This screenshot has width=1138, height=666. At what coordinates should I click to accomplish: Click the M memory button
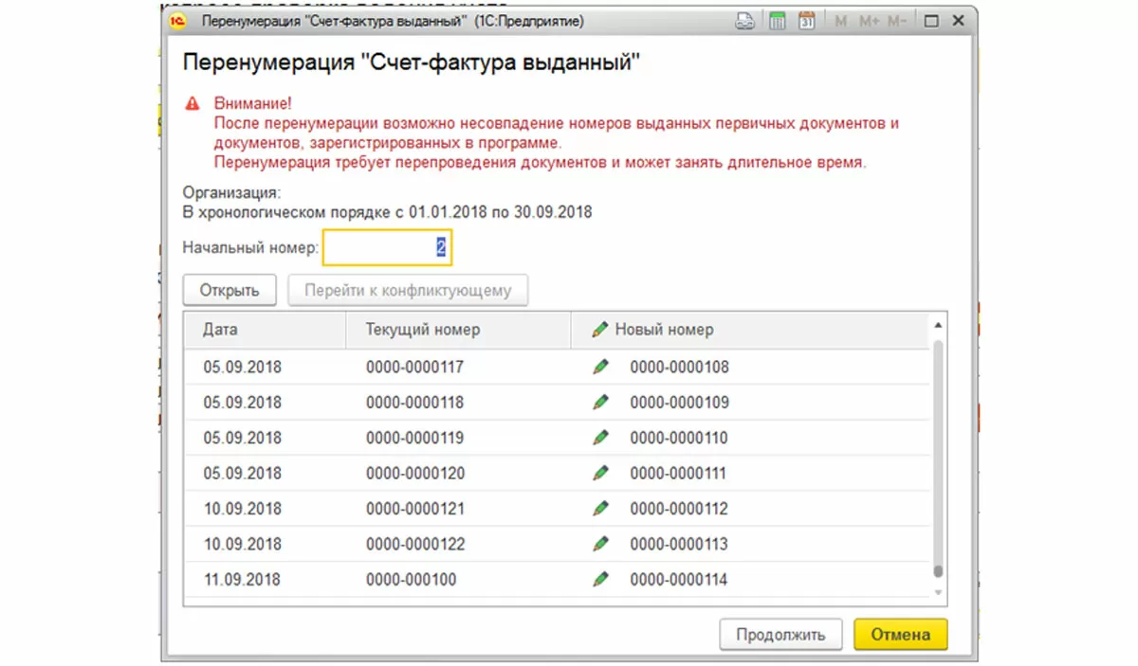[x=840, y=20]
